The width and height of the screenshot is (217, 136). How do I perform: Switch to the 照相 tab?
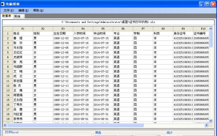pos(19,16)
